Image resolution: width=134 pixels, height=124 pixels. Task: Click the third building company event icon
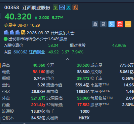(x=17, y=33)
